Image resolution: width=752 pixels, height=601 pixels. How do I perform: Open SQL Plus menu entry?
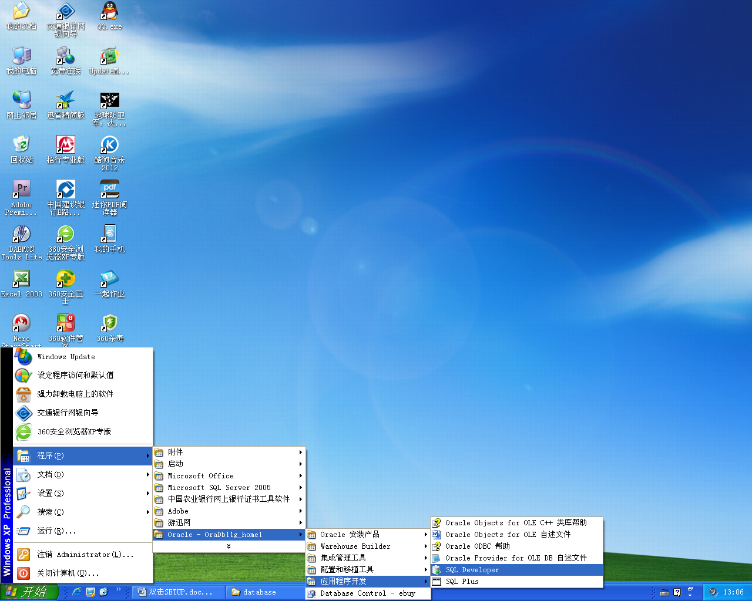click(x=516, y=582)
